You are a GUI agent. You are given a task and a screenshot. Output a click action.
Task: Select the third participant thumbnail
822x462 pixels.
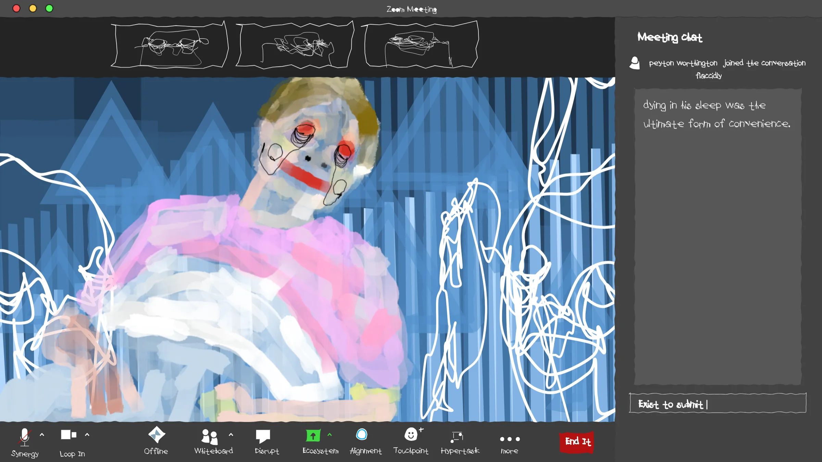[x=420, y=45]
